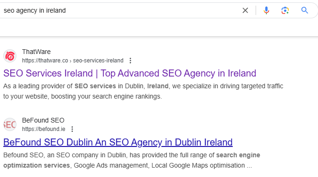Open the 'BeFound SEO Dublin An SEO Agency' result
The height and width of the screenshot is (177, 318).
118,142
